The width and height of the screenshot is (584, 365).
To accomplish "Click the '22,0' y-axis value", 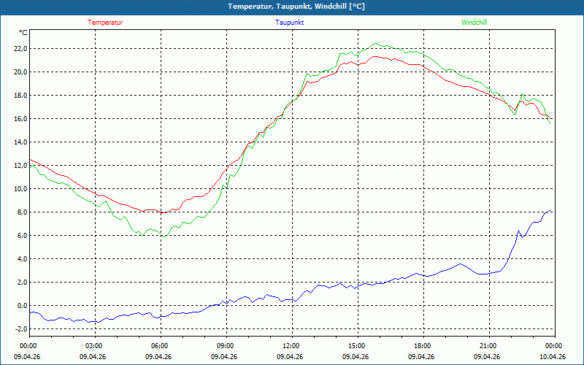I will coord(20,48).
